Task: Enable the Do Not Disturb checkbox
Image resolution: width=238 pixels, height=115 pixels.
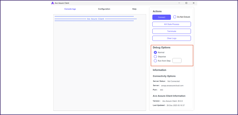Action: click(x=175, y=17)
